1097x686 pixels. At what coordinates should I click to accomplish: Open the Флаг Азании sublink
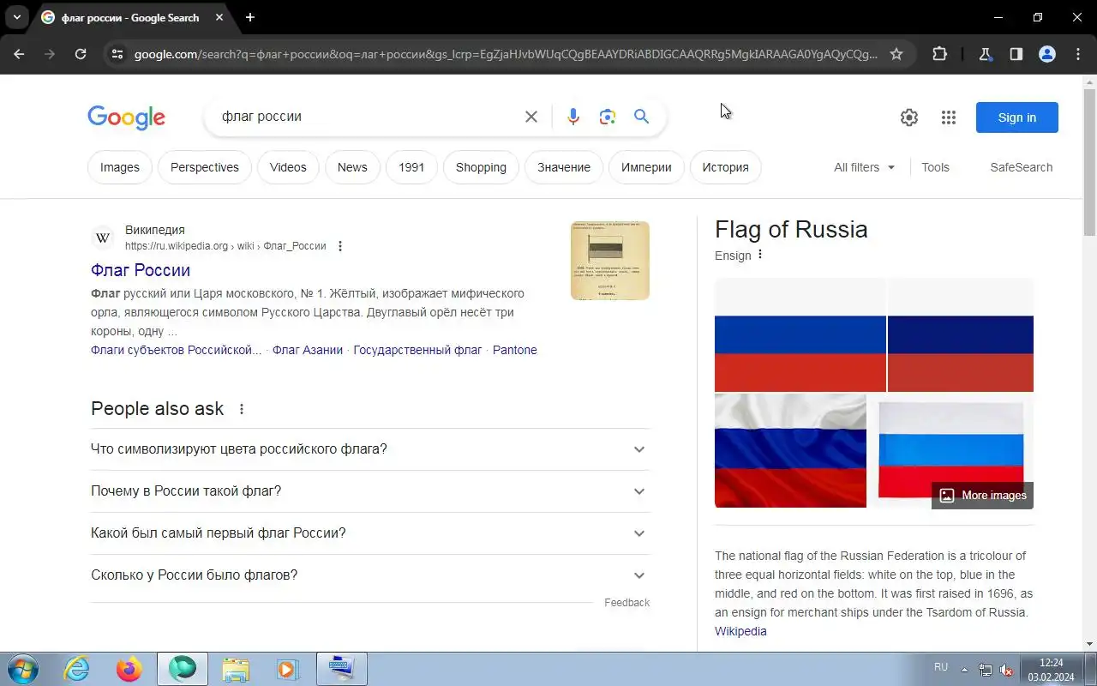coord(308,350)
